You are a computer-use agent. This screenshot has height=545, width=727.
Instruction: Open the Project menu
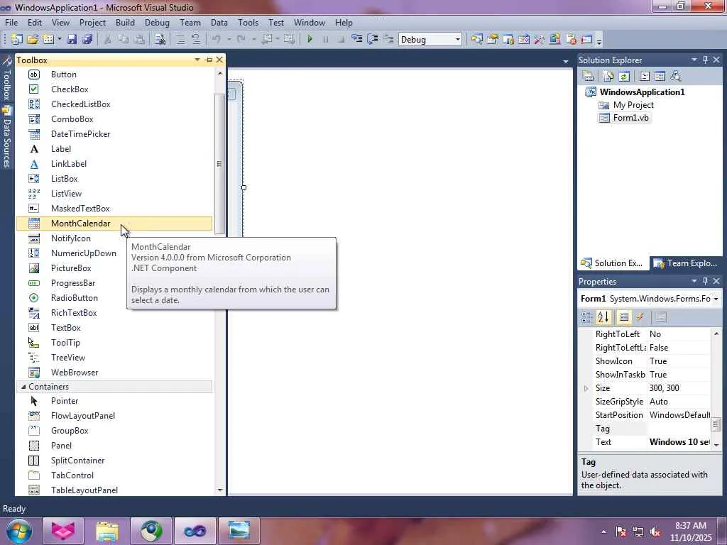(x=92, y=22)
